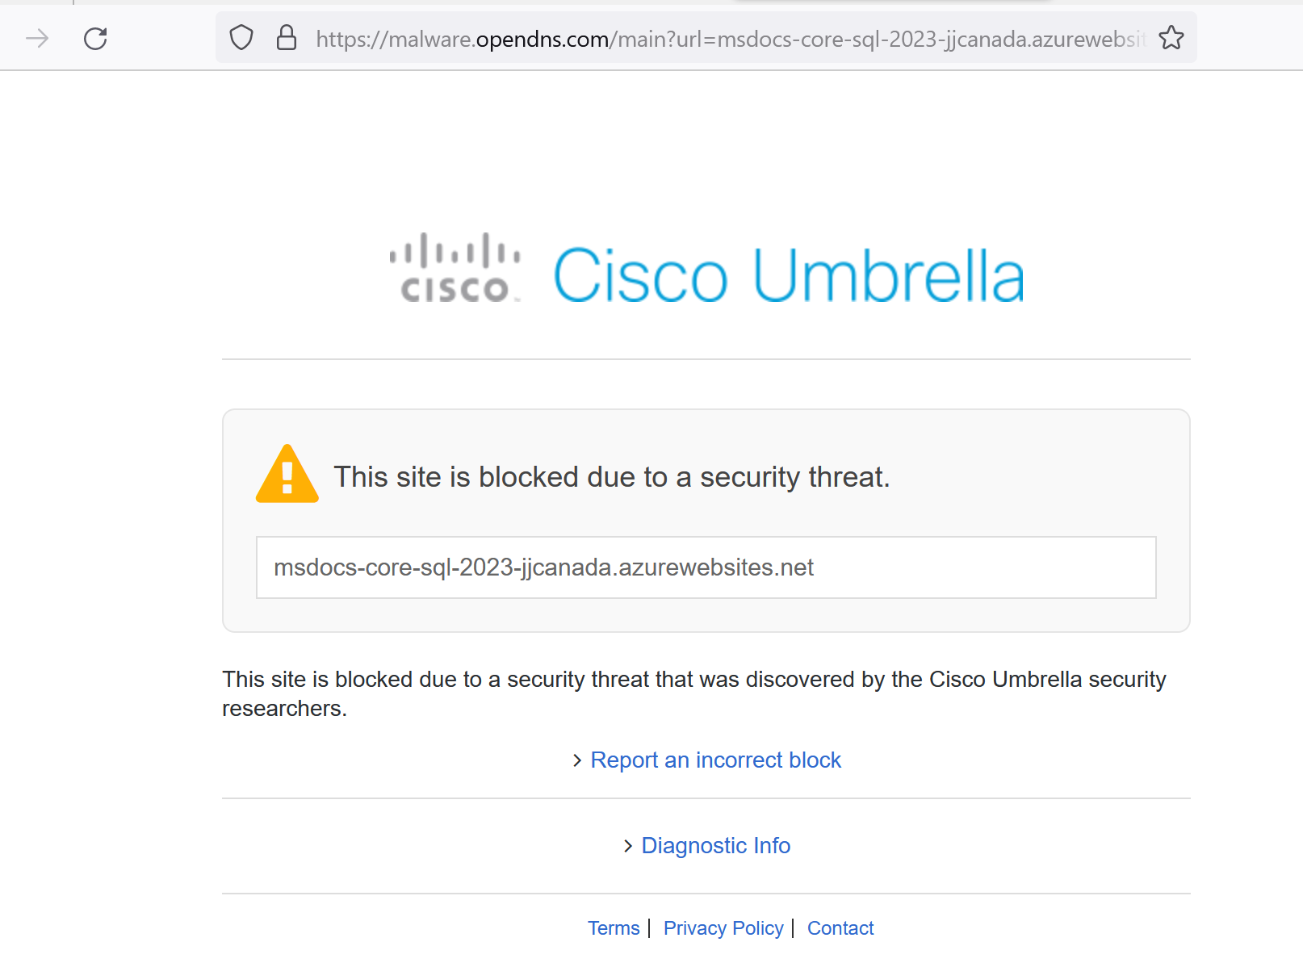Click the Cisco Umbrella title text

(789, 275)
